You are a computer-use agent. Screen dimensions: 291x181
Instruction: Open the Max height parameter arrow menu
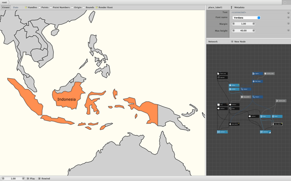(x=288, y=30)
